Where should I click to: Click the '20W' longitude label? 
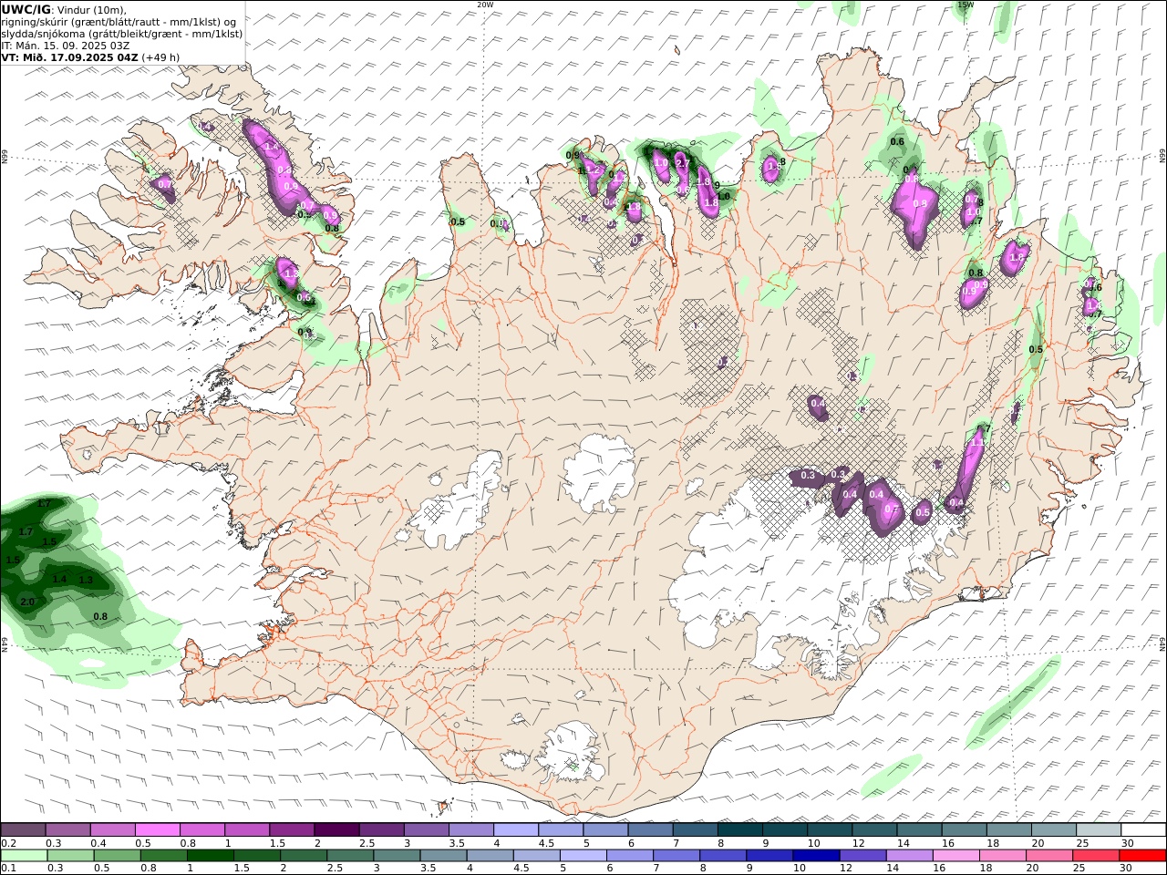pos(485,5)
